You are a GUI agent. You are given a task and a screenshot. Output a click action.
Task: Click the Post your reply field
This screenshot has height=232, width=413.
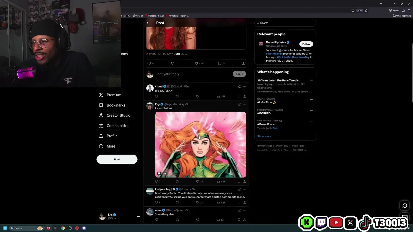(193, 74)
